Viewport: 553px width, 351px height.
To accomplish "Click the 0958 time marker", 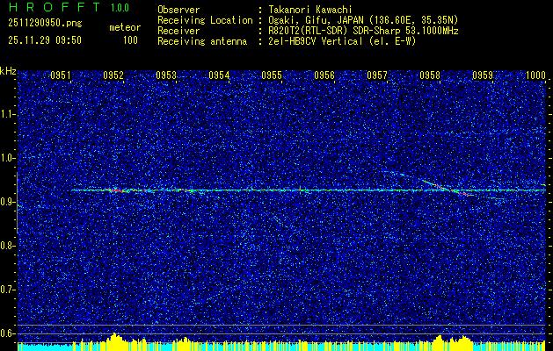I will pos(430,75).
